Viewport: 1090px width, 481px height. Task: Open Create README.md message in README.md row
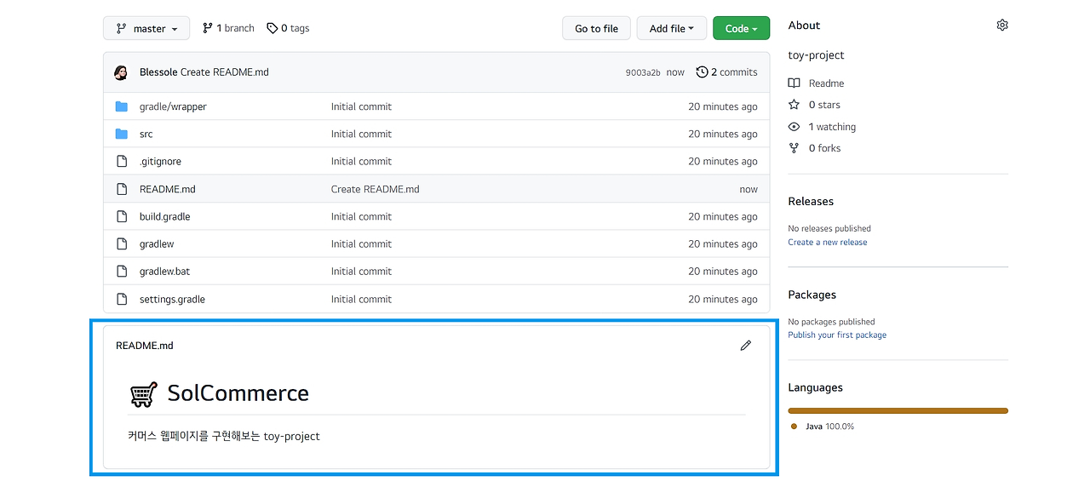[376, 189]
